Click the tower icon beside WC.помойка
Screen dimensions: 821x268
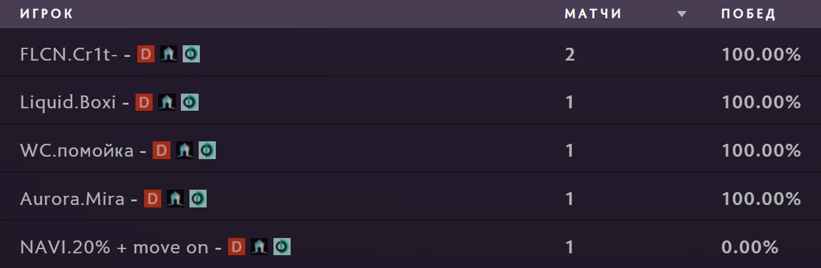coord(185,150)
